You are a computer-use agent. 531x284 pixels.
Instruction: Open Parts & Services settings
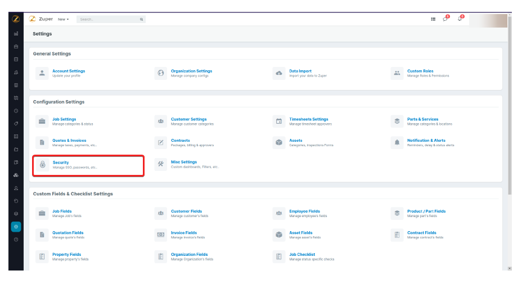[x=422, y=119]
